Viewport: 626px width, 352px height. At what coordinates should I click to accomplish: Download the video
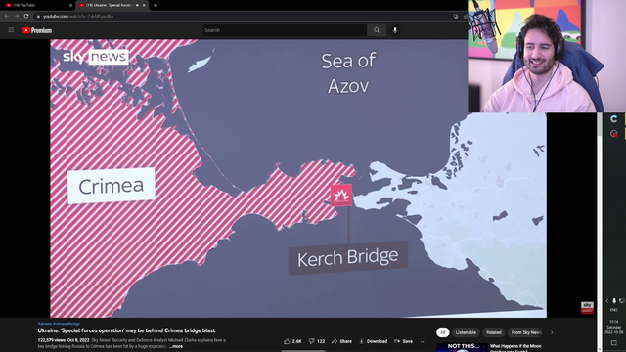(374, 341)
